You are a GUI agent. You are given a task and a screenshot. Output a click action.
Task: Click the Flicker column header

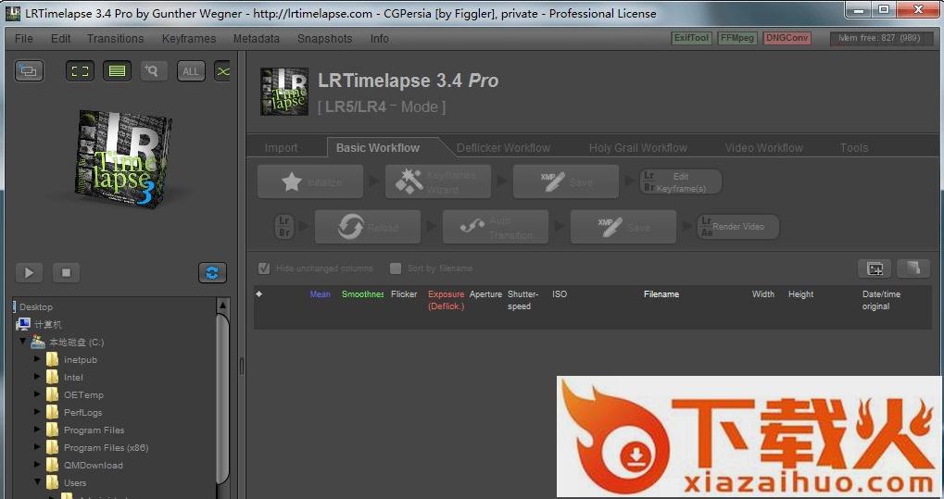[x=404, y=294]
